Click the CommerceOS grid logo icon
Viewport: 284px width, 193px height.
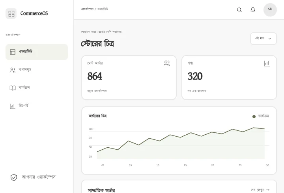point(11,13)
